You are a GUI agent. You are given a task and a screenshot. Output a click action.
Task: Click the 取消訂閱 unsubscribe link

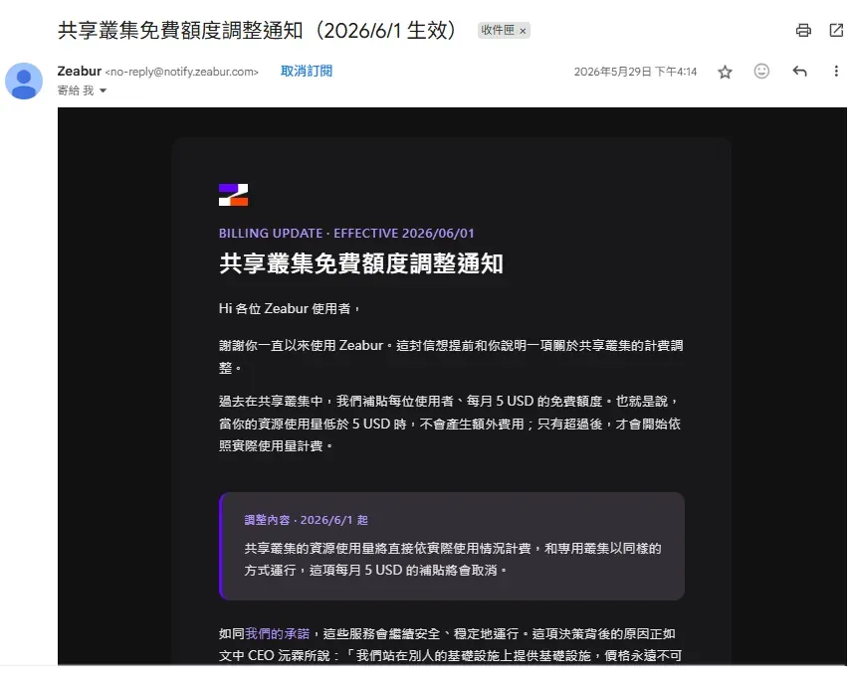pos(307,72)
